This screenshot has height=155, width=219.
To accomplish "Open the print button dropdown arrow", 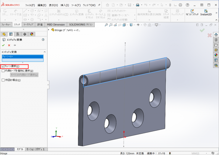I will (x=142, y=5).
